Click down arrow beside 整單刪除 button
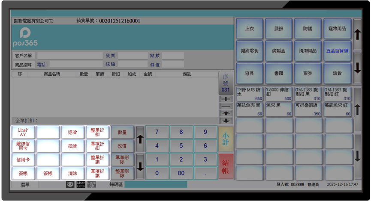This screenshot has width=371, height=201. 140,166
